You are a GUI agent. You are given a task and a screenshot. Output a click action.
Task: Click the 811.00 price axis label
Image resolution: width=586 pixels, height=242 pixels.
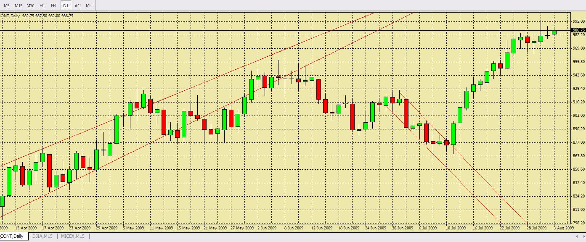tap(578, 210)
